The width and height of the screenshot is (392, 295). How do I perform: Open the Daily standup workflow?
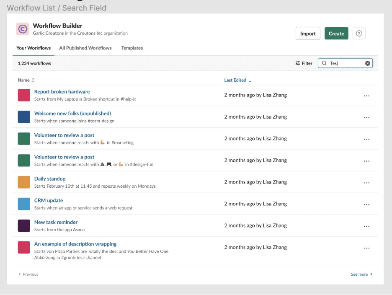pyautogui.click(x=50, y=179)
